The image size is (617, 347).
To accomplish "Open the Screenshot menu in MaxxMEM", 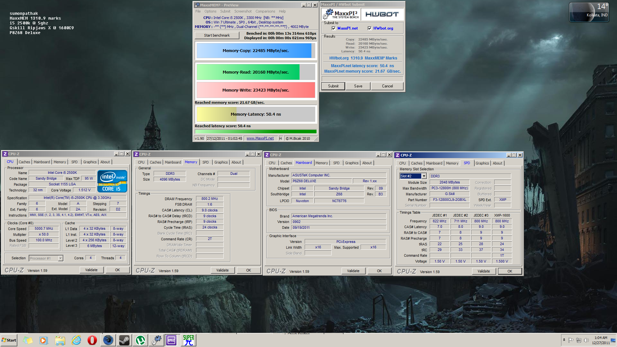I will tap(243, 11).
